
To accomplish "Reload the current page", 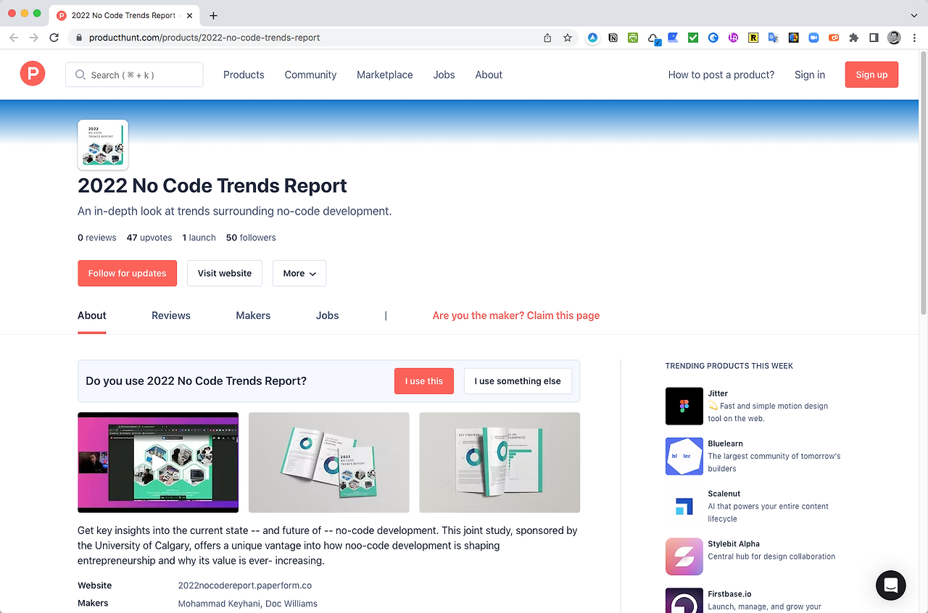I will (x=54, y=38).
